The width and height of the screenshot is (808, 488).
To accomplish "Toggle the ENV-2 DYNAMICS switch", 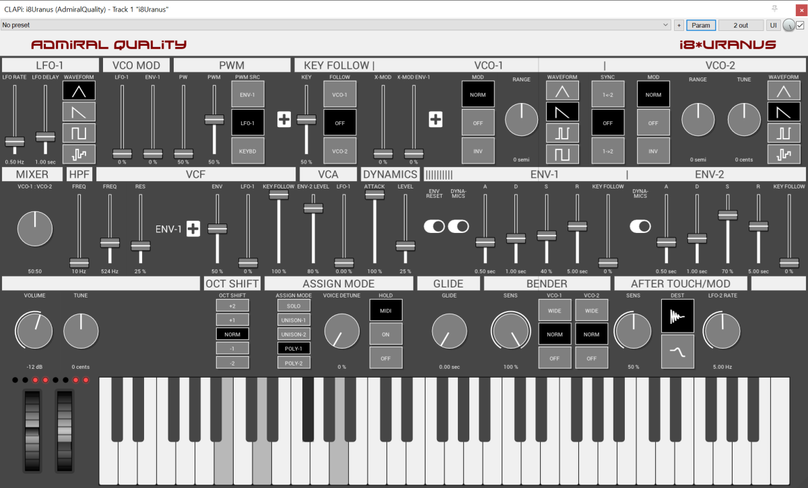I will pos(640,226).
